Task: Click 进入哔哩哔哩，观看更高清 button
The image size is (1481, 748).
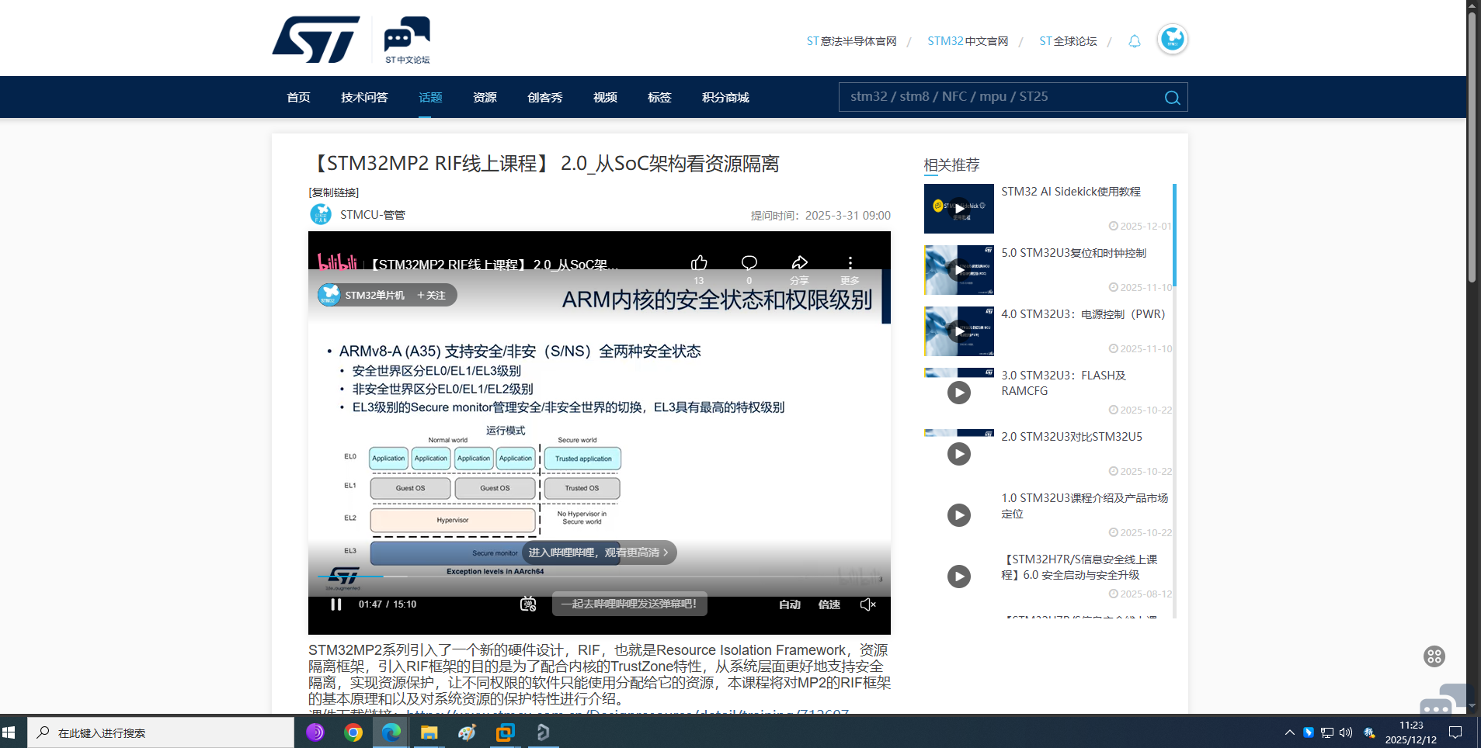Action: pos(599,552)
